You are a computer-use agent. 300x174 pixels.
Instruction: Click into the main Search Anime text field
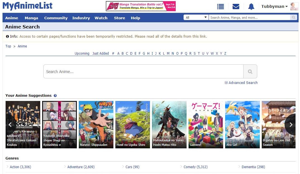tap(143, 72)
